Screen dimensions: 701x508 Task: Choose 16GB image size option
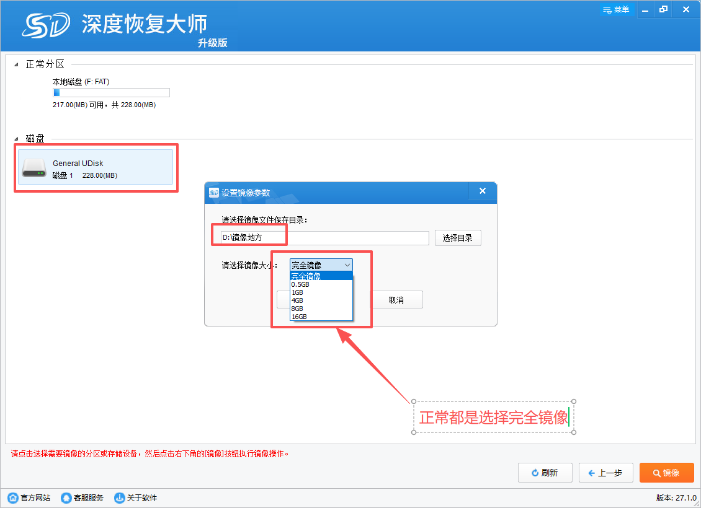(300, 317)
